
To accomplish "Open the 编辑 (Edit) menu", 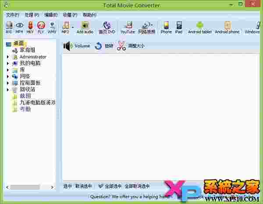I will 51,15.
